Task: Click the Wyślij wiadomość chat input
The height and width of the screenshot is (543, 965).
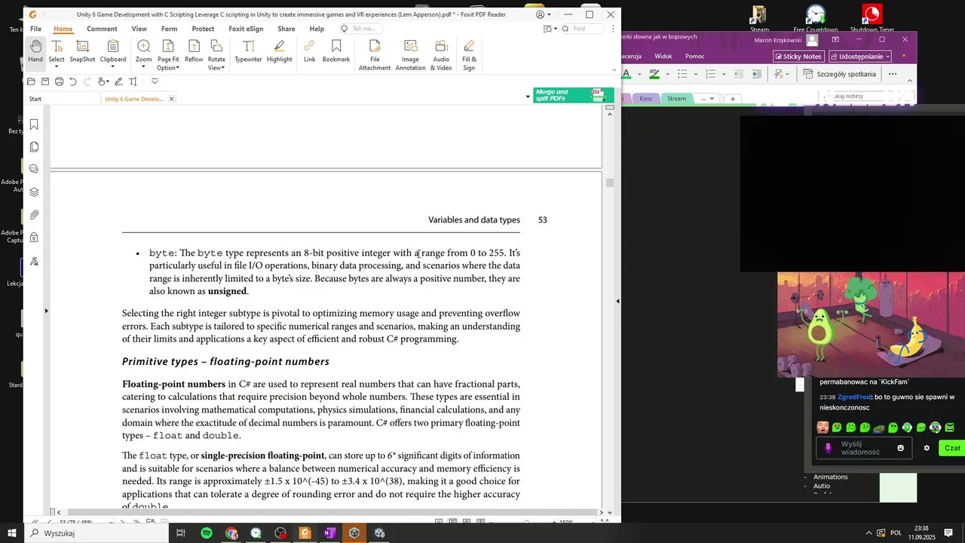Action: [x=862, y=448]
